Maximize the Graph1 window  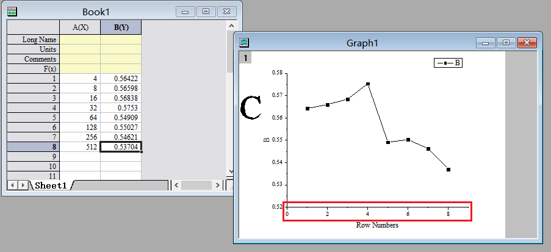(x=506, y=43)
